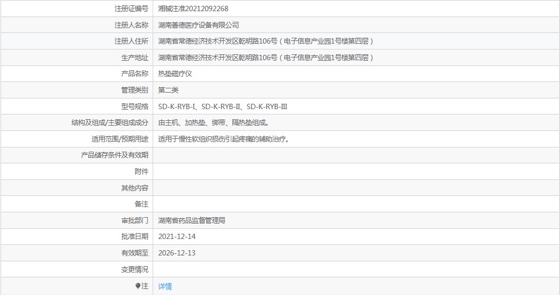Screen dimensions: 560x297
Task: Click the 审批部门 label
Action: click(135, 220)
